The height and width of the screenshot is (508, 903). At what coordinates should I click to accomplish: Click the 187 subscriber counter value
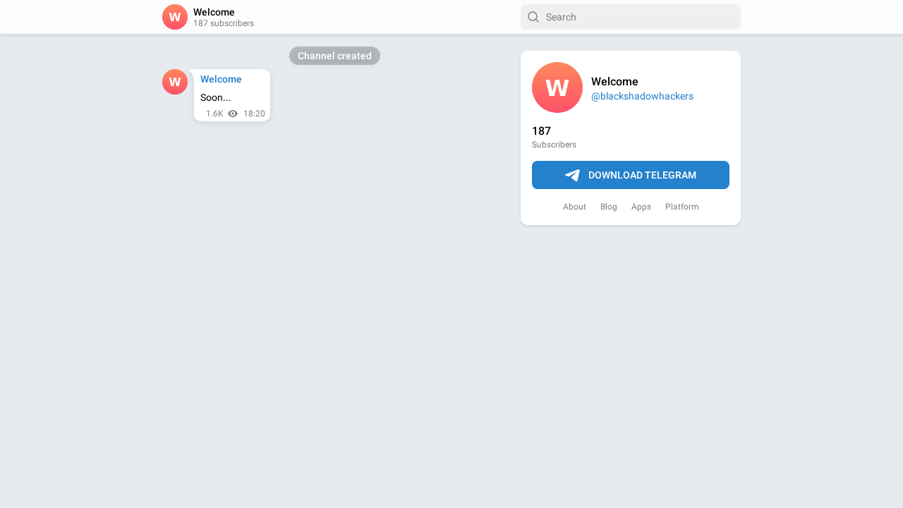click(x=541, y=131)
